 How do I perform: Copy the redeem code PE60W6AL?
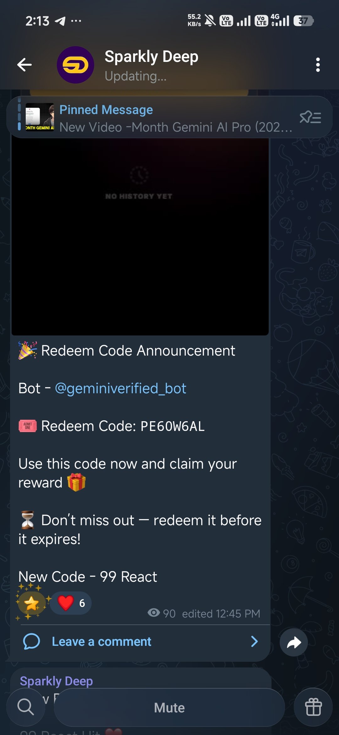[172, 426]
